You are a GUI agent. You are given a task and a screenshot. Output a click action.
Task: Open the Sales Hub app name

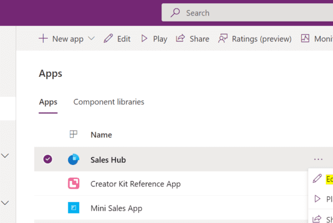click(108, 160)
